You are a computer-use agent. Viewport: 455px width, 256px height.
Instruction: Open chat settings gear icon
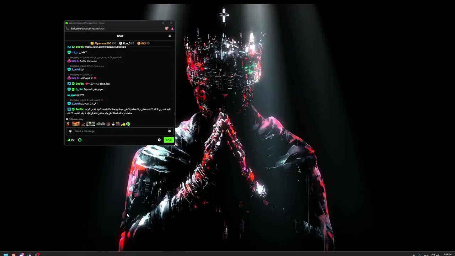pyautogui.click(x=159, y=140)
